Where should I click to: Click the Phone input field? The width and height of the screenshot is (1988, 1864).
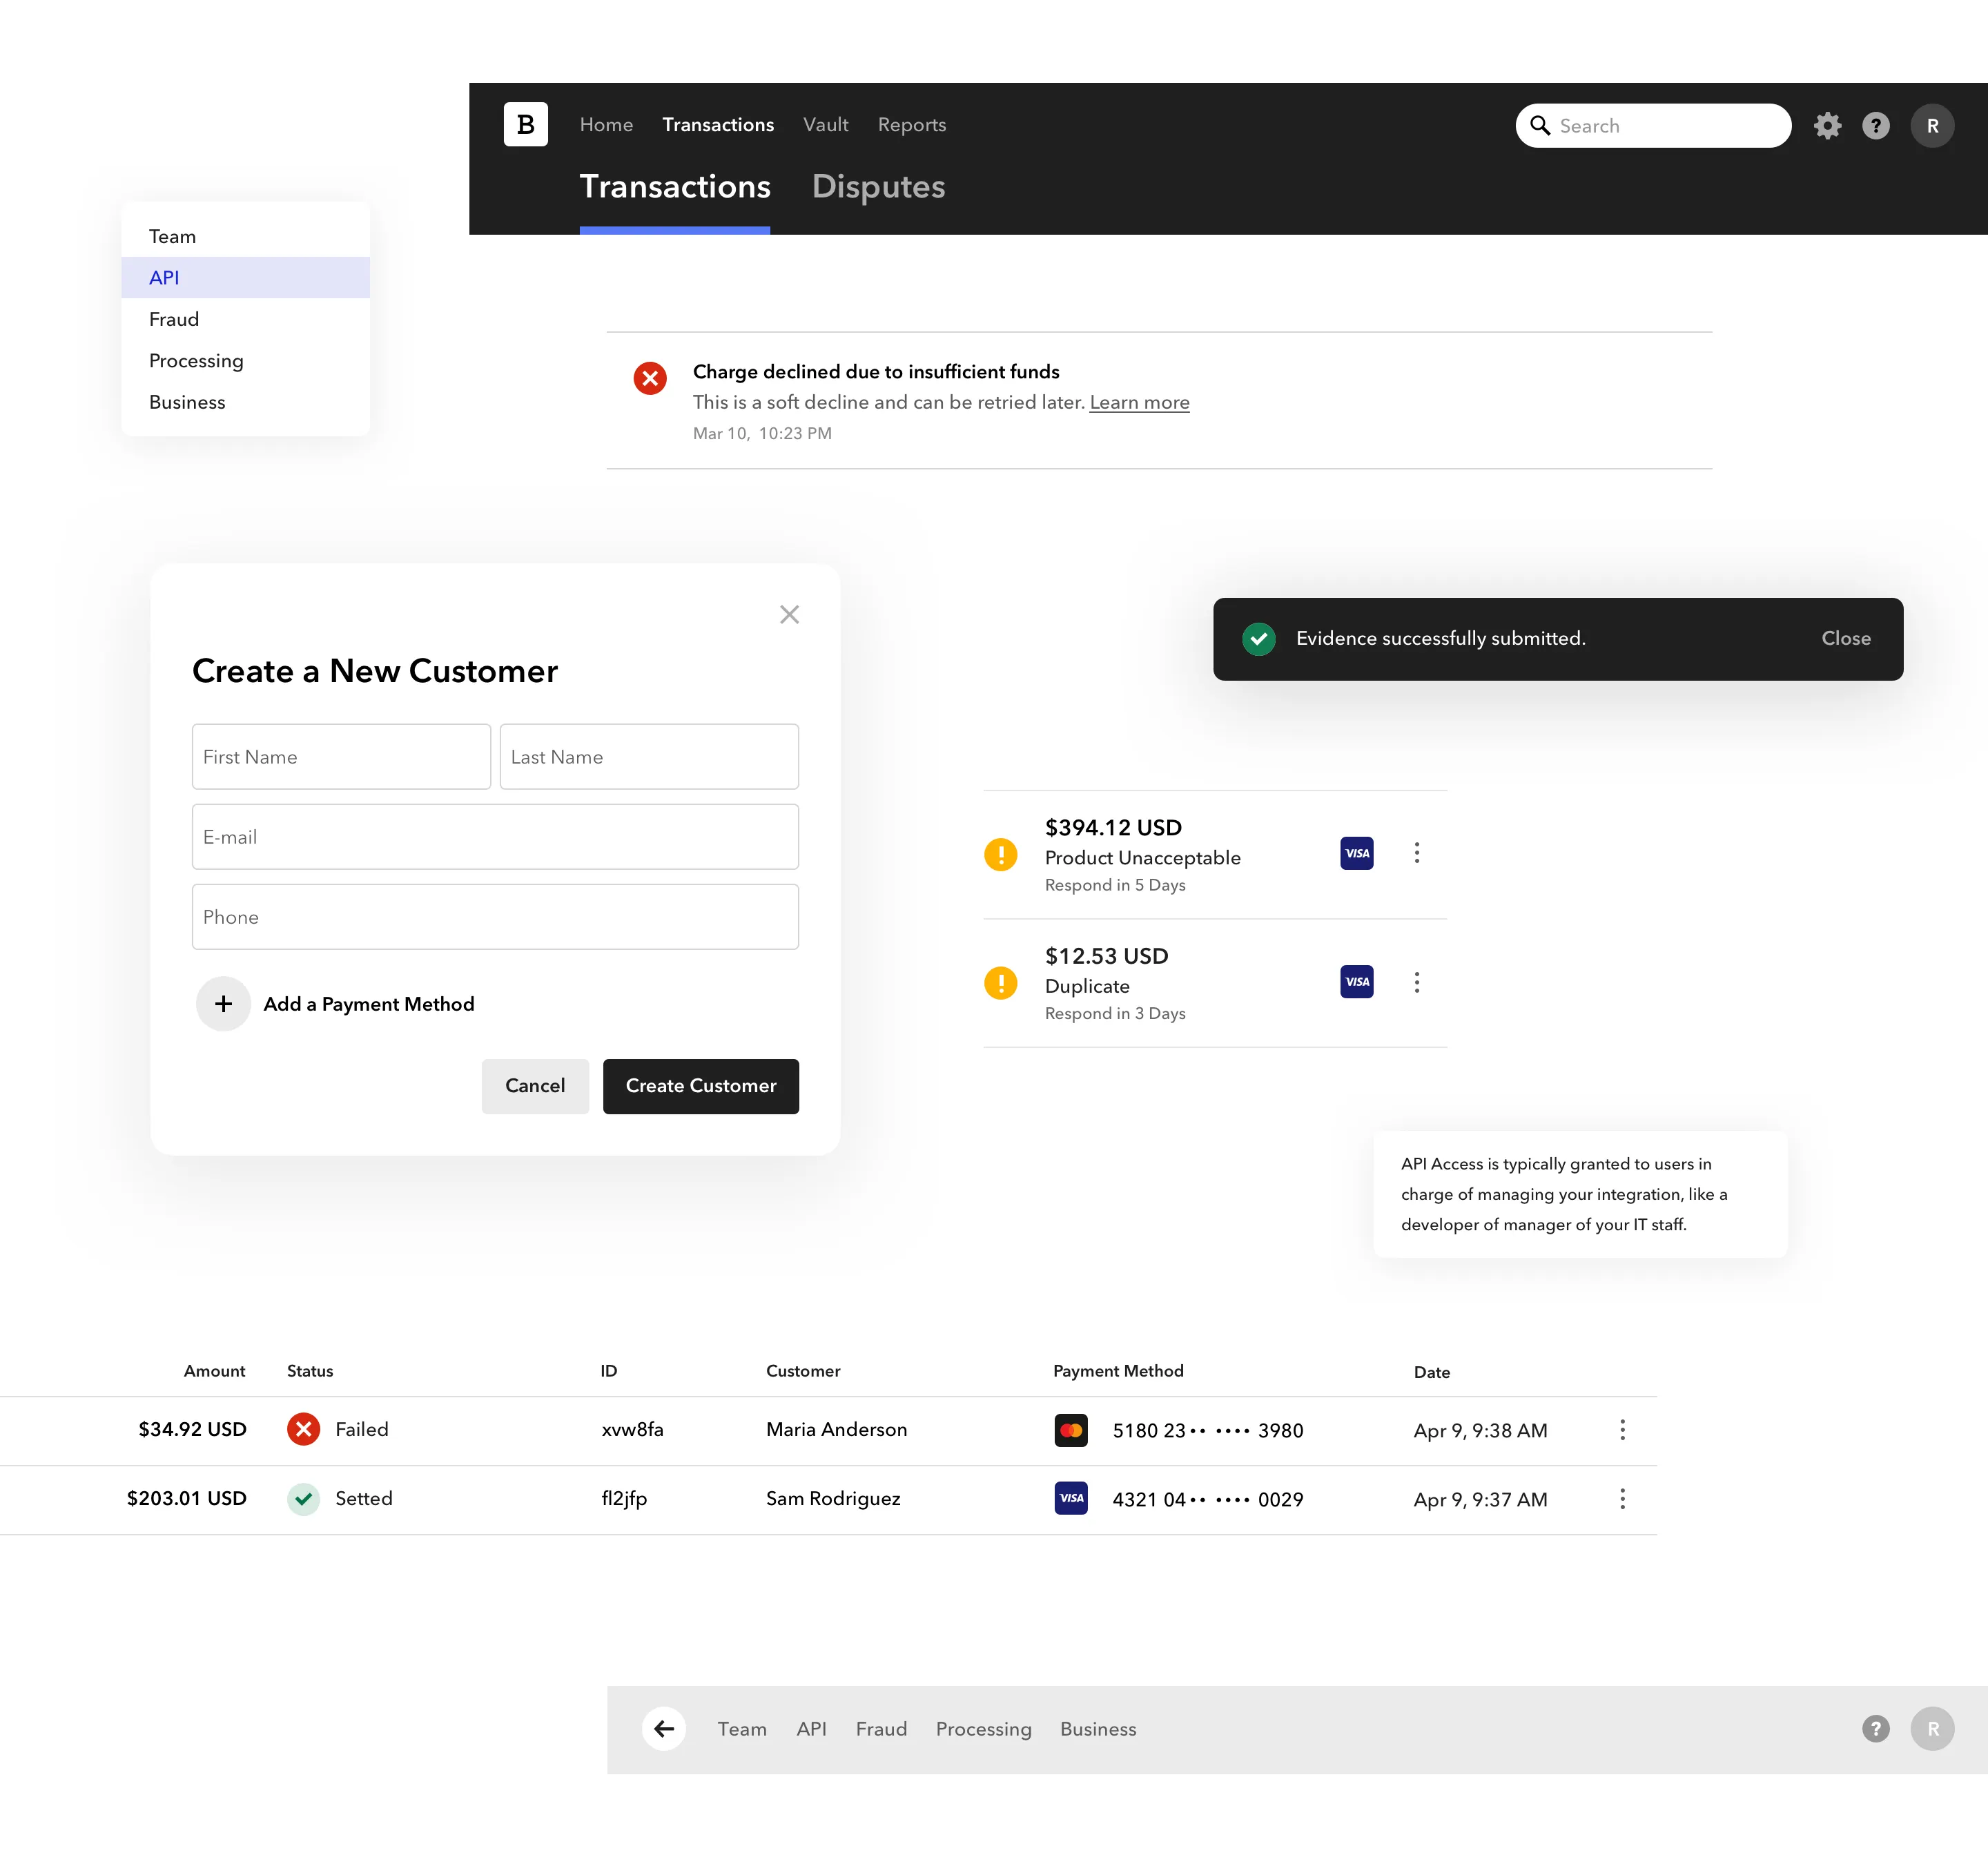[494, 916]
